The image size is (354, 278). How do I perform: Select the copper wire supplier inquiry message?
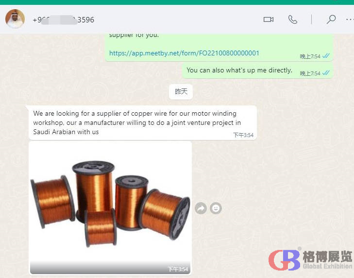tap(137, 122)
